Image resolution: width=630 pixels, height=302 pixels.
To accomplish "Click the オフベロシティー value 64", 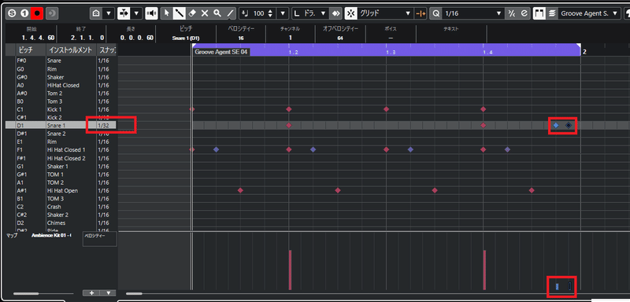I will coord(340,38).
